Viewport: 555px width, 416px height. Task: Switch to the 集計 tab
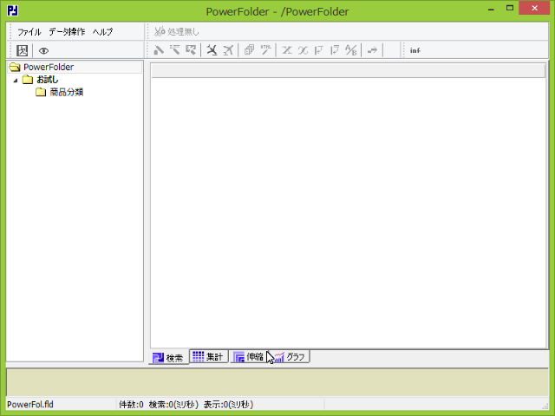(x=208, y=356)
